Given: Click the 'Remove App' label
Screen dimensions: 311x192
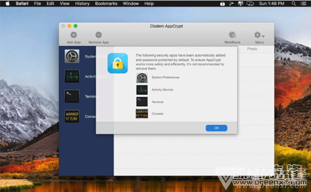Looking at the screenshot, I should pos(98,42).
